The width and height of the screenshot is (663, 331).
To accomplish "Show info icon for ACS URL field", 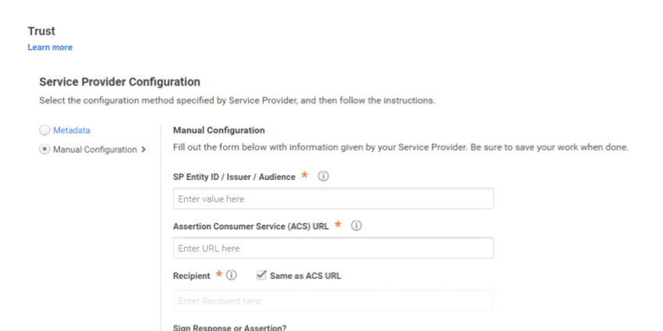I will click(356, 226).
